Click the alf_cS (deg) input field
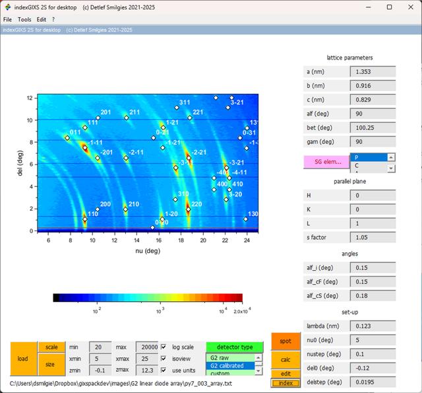 click(373, 296)
